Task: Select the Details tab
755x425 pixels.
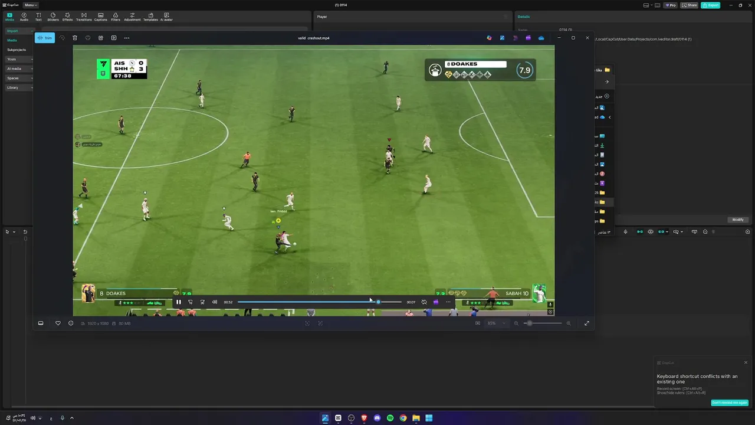Action: 524,17
